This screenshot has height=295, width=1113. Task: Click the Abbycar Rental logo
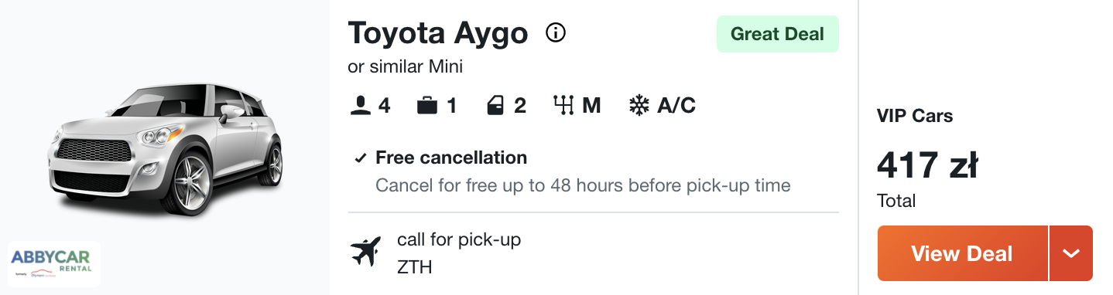point(54,264)
